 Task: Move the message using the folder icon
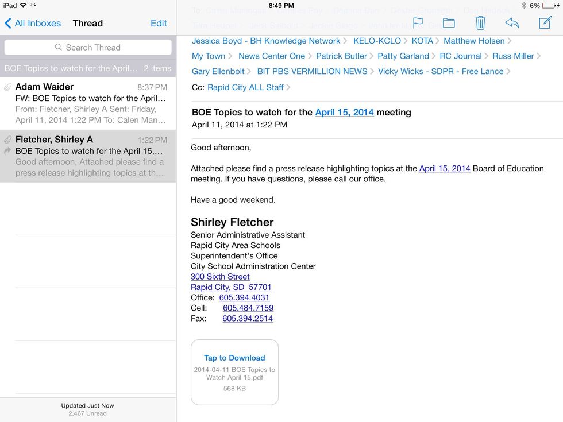[x=449, y=24]
